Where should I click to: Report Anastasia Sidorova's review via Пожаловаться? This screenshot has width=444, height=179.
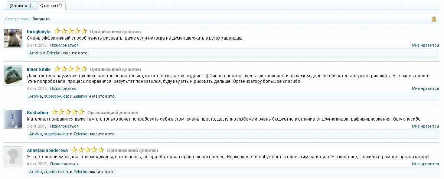coord(64,164)
